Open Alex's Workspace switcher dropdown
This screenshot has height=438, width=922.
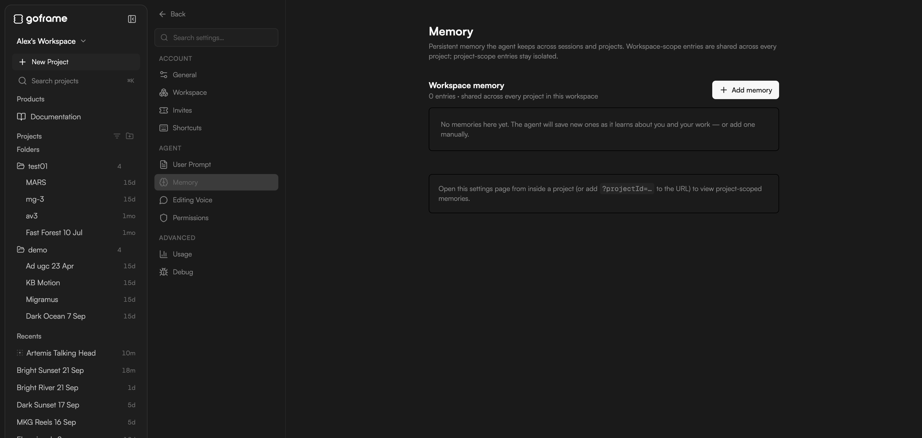pyautogui.click(x=51, y=41)
